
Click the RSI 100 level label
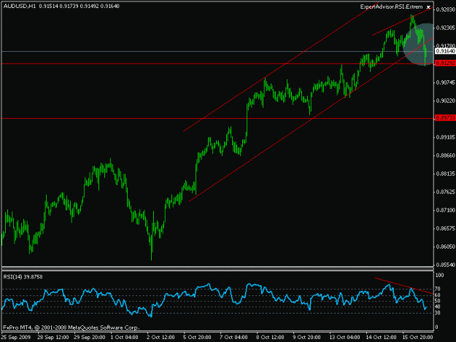[440, 275]
